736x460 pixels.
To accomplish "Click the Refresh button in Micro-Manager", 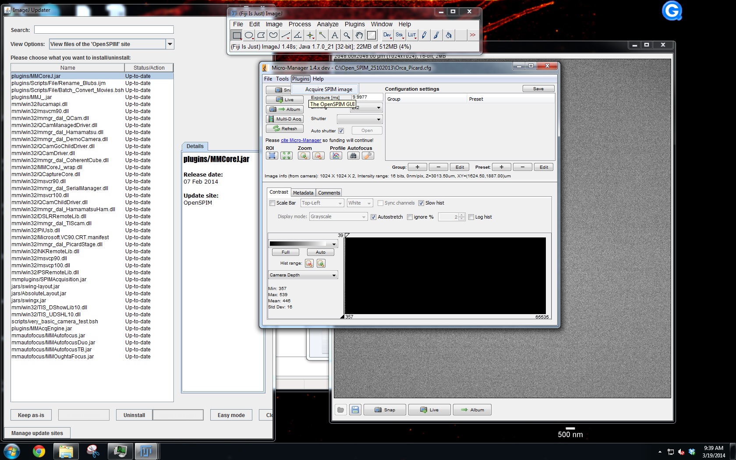I will click(285, 129).
